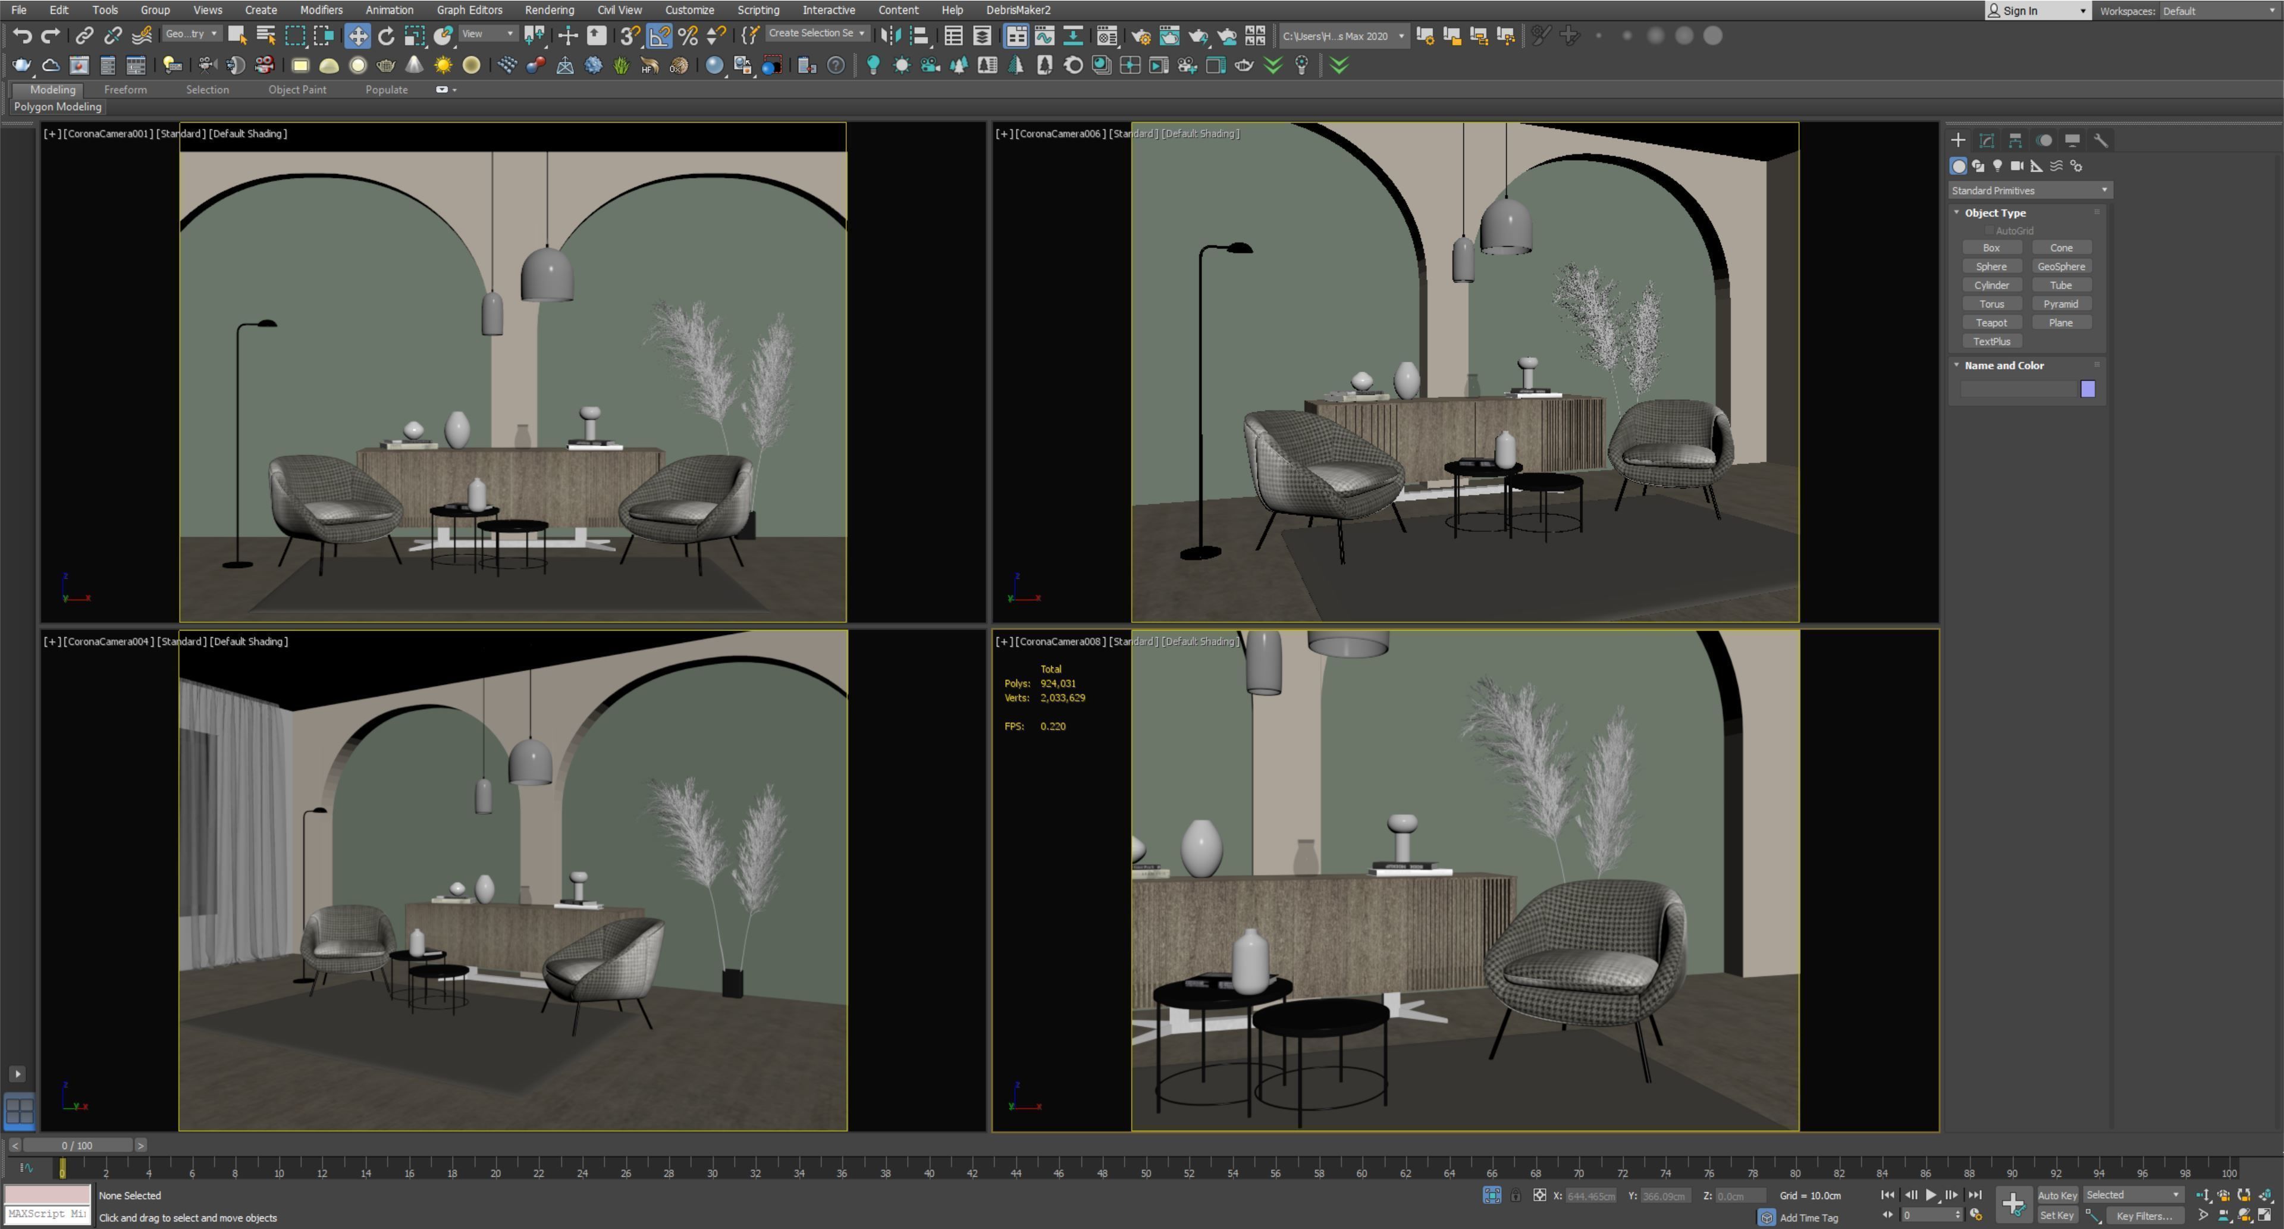The height and width of the screenshot is (1229, 2284).
Task: Click the Redo arrow icon
Action: 51,36
